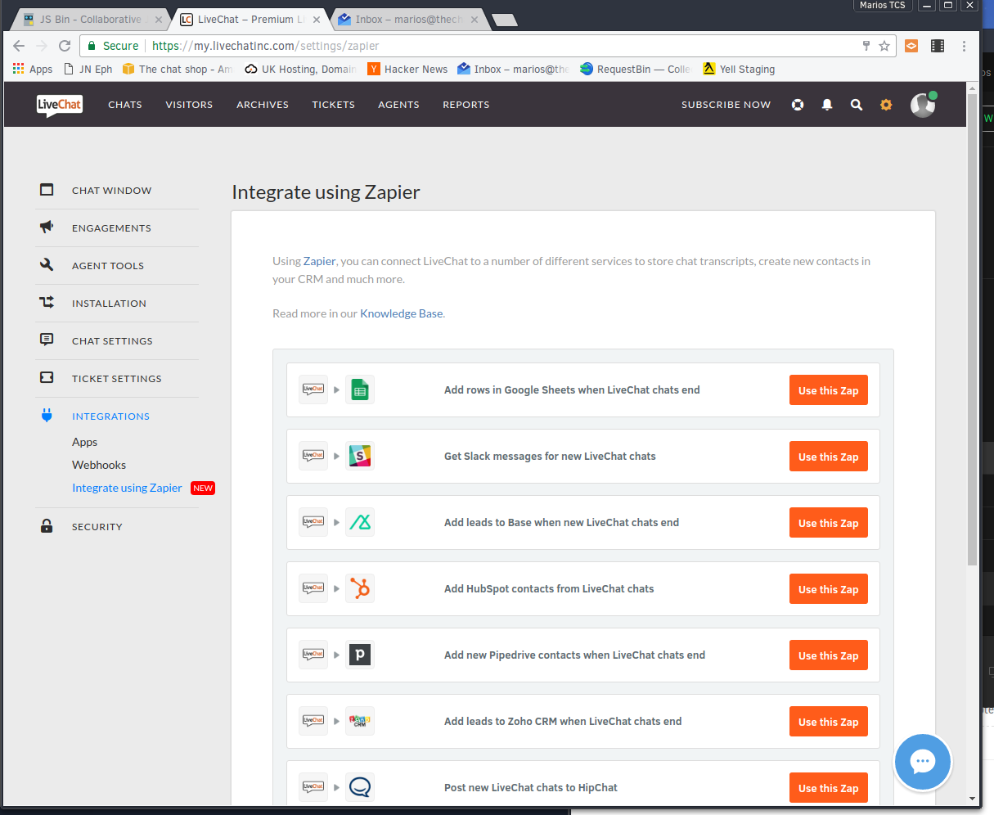Open the orange settings gear icon
Image resolution: width=994 pixels, height=815 pixels.
886,105
